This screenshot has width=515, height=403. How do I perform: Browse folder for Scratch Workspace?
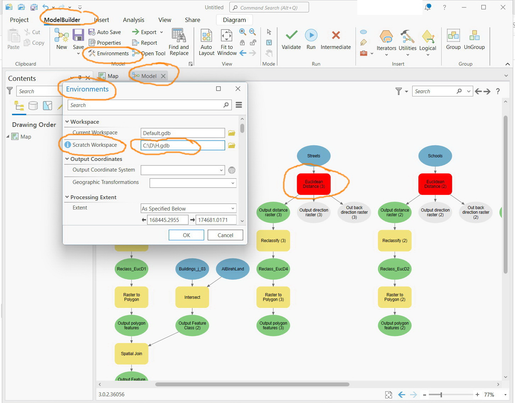pos(232,145)
